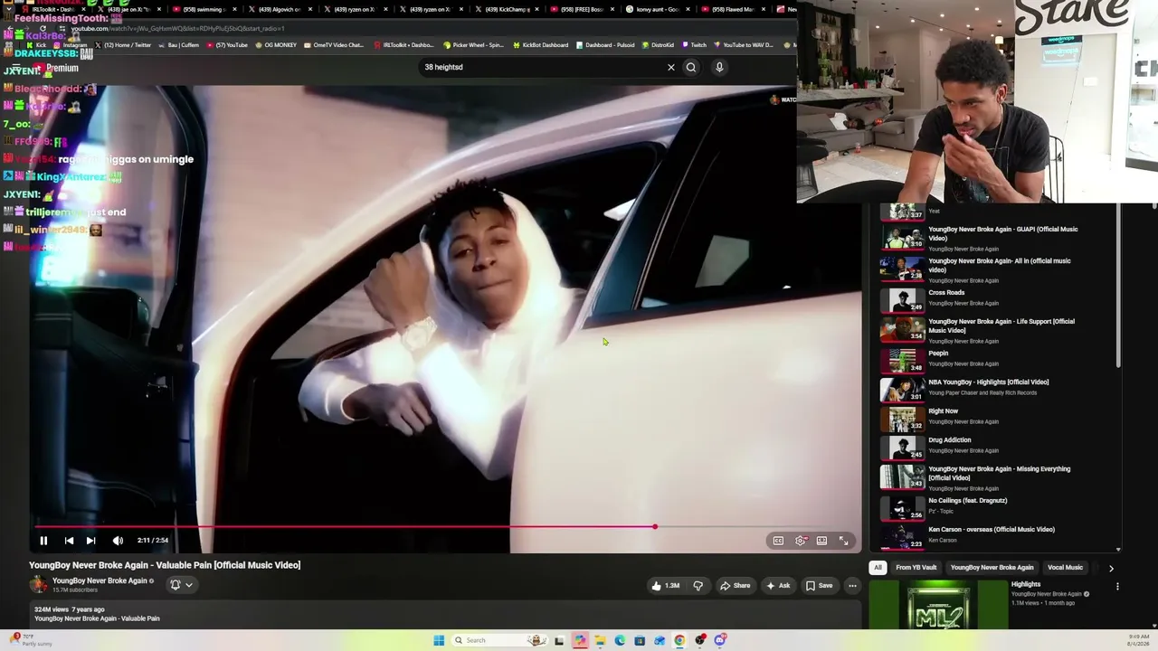Open notification bell dropdown for the channel

point(181,585)
